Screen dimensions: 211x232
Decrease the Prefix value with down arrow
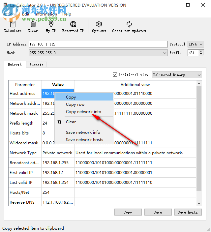coord(201,54)
